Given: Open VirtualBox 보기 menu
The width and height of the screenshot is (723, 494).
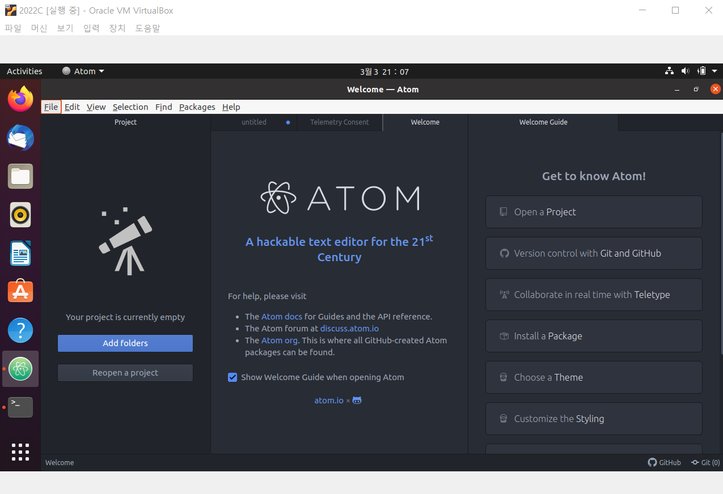Looking at the screenshot, I should tap(65, 28).
